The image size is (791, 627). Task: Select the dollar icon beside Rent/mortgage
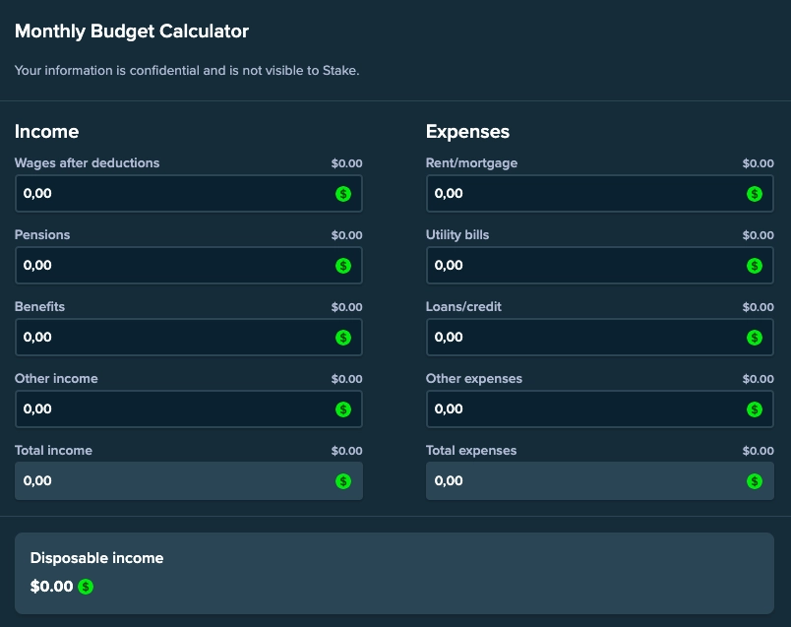coord(754,193)
